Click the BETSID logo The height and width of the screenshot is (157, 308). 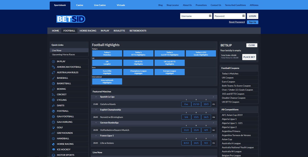(71, 19)
